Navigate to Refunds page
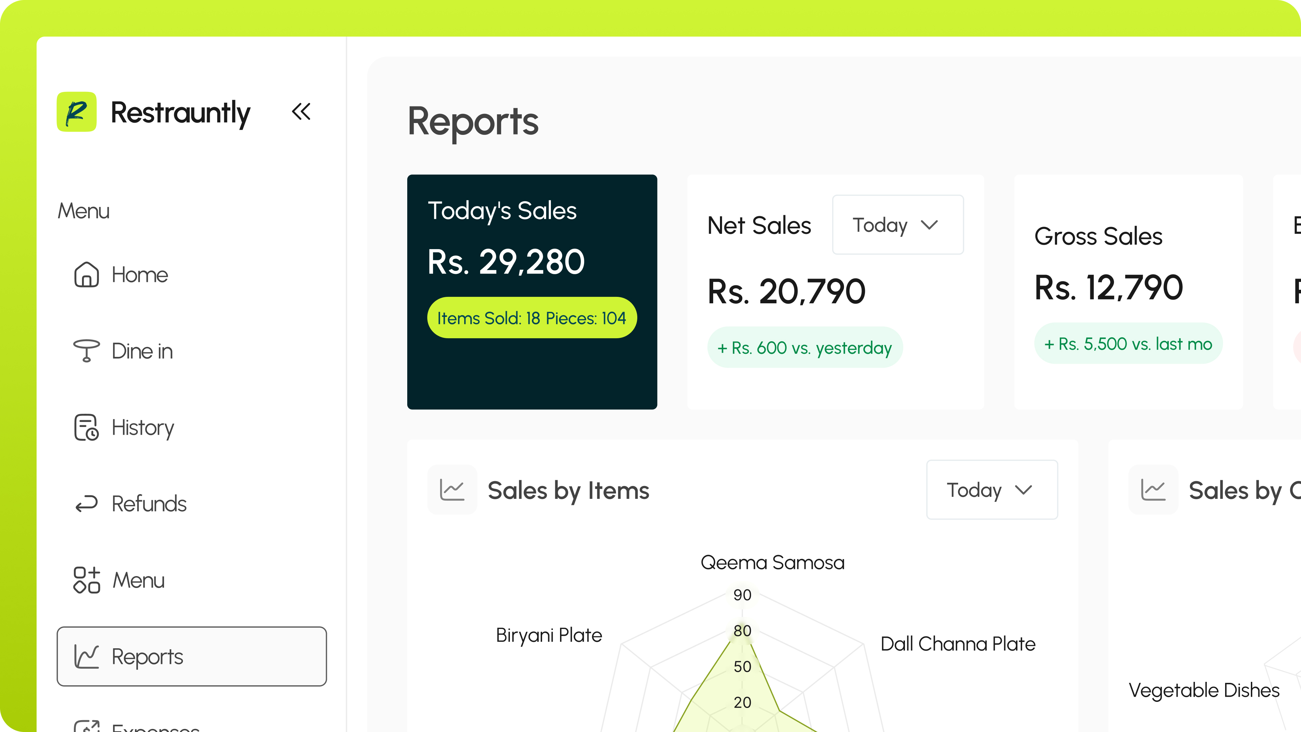Screen dimensions: 1301x732 pyautogui.click(x=149, y=504)
